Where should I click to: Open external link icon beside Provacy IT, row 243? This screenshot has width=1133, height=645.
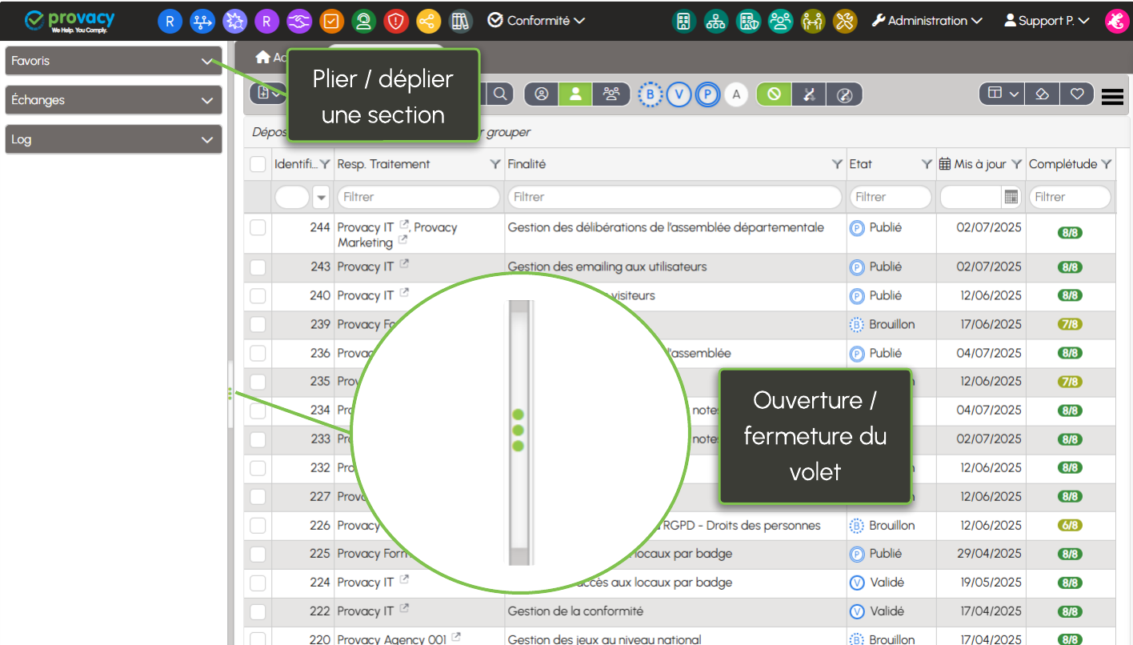pos(404,264)
